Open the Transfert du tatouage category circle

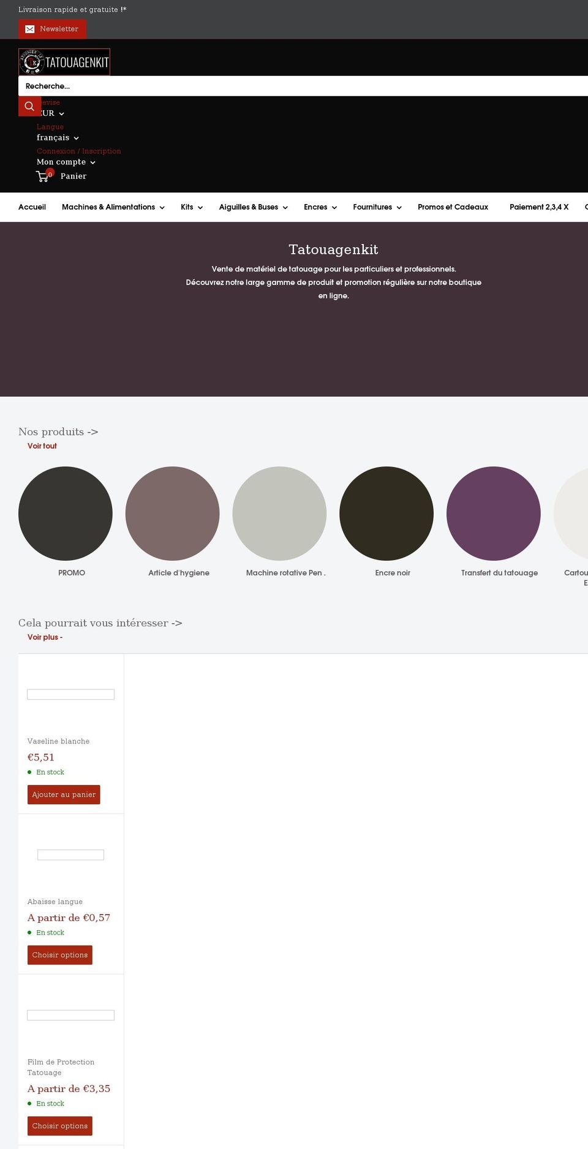pyautogui.click(x=494, y=514)
